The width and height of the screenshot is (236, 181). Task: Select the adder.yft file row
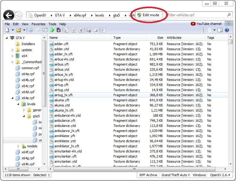[x=138, y=44]
